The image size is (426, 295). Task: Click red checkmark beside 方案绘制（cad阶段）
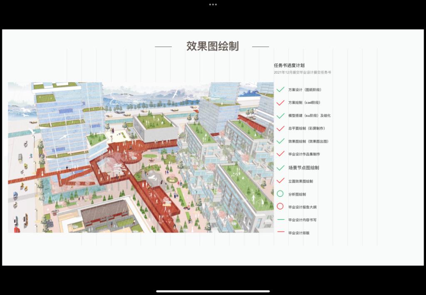point(280,102)
